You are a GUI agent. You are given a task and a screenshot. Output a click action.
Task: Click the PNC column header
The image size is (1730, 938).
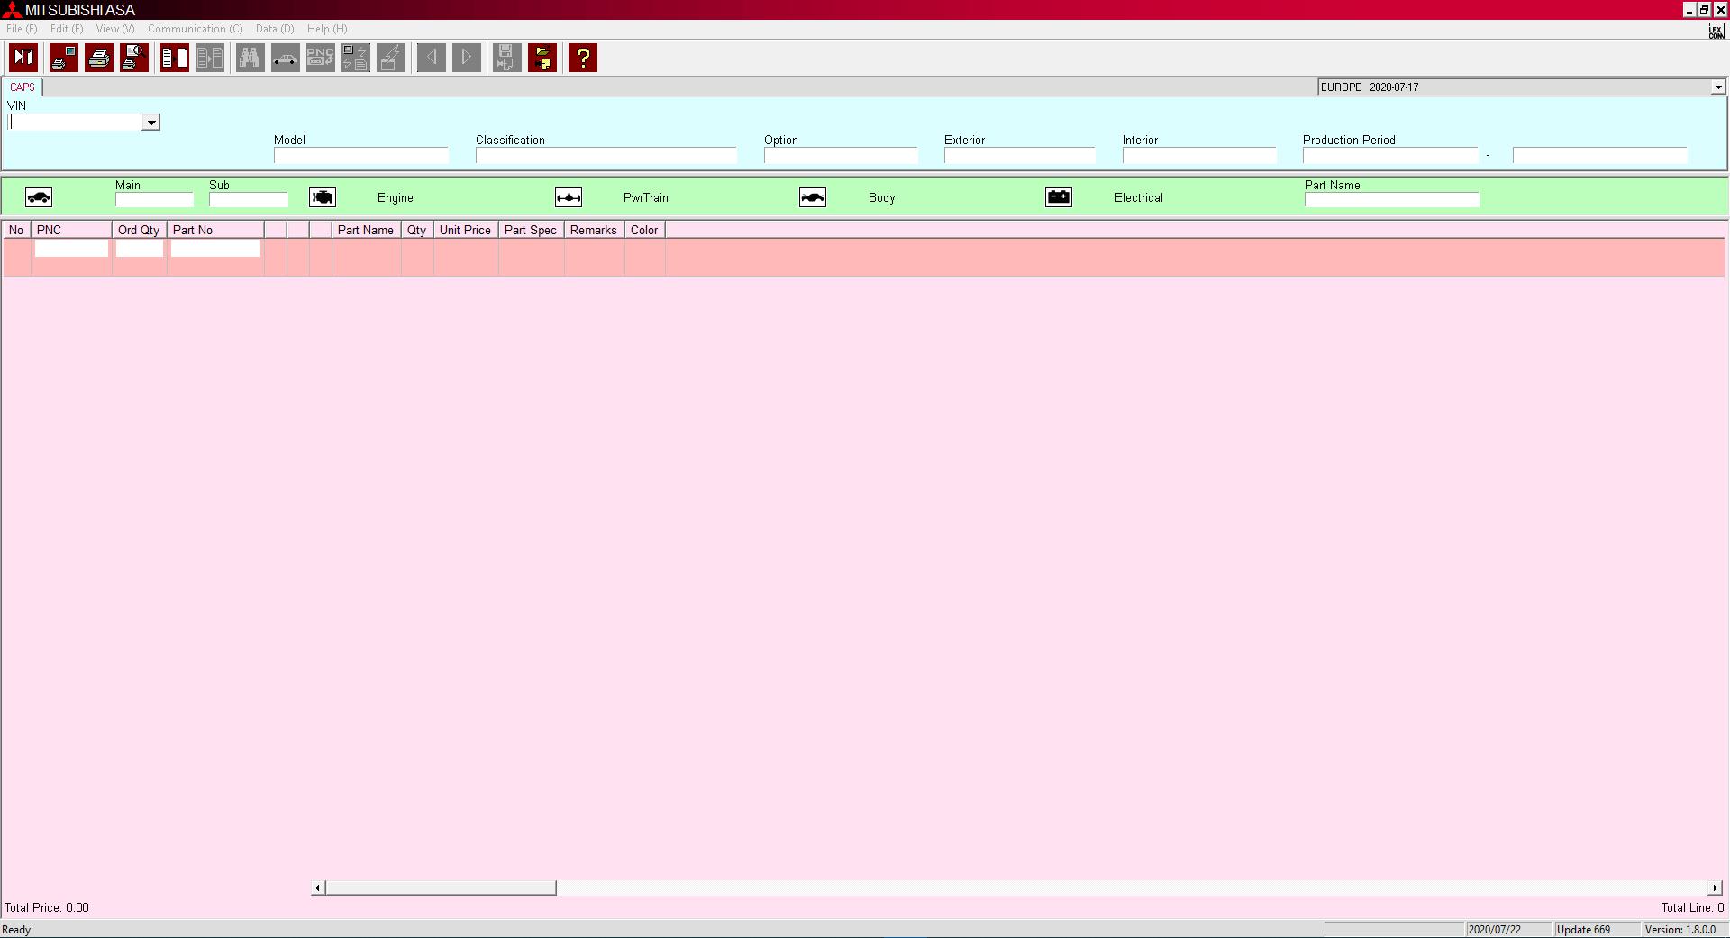(72, 230)
